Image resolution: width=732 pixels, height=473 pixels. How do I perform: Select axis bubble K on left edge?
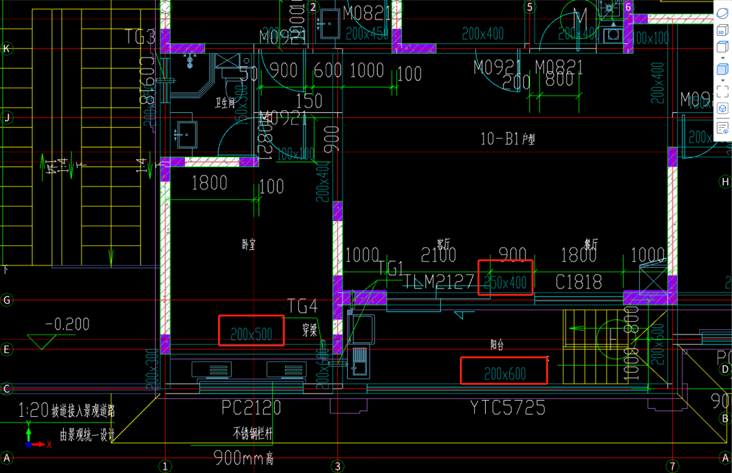point(7,49)
